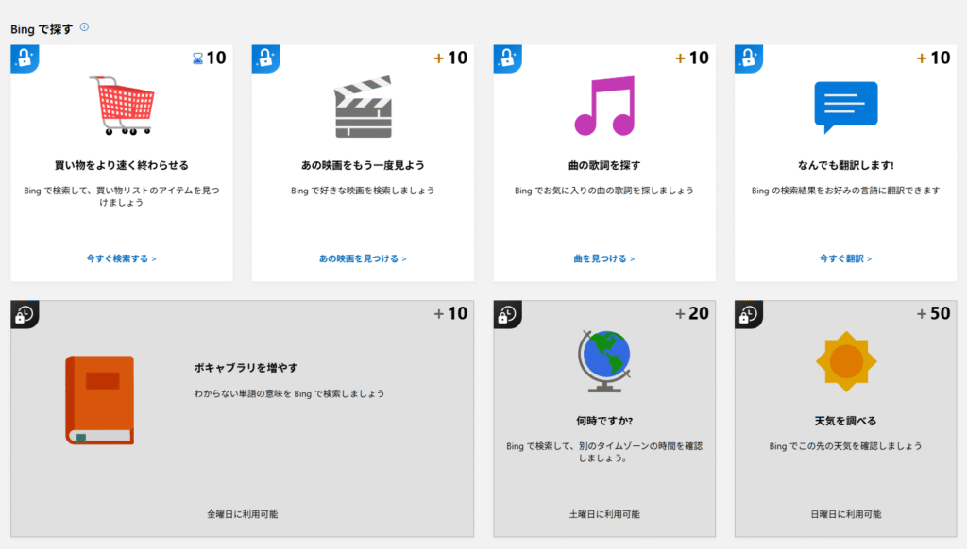
Task: Click the "+50" points on weather card
Action: pos(933,313)
